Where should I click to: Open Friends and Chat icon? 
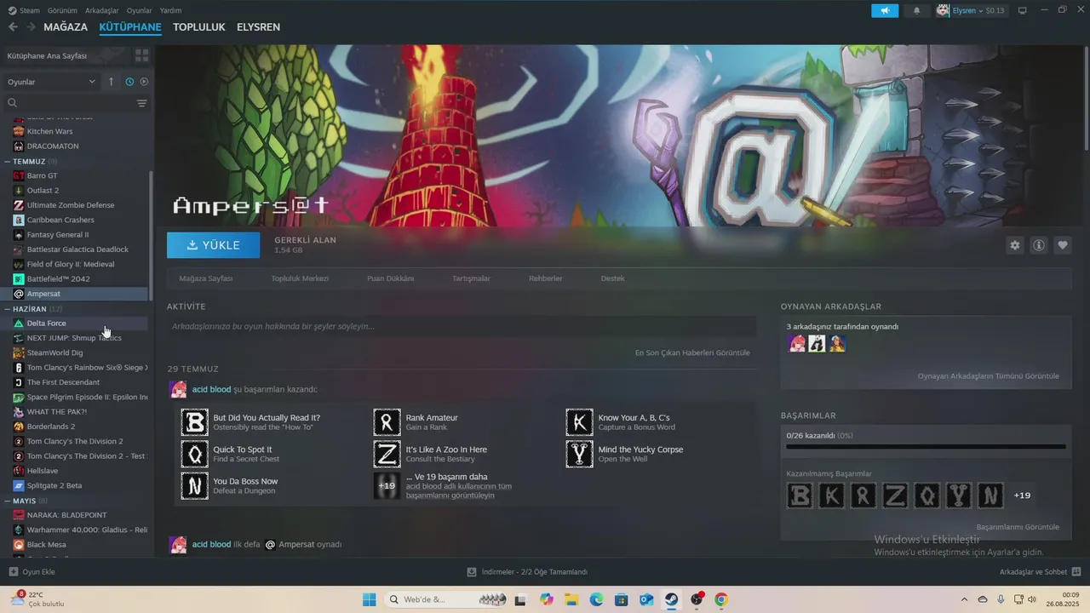click(1076, 572)
